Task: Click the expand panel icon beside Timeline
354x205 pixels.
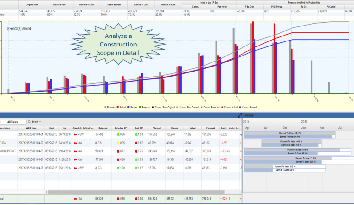Action: (240, 116)
